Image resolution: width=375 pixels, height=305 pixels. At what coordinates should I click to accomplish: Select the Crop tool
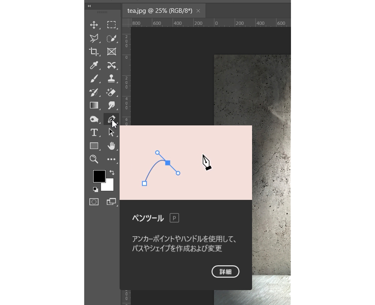click(x=94, y=52)
